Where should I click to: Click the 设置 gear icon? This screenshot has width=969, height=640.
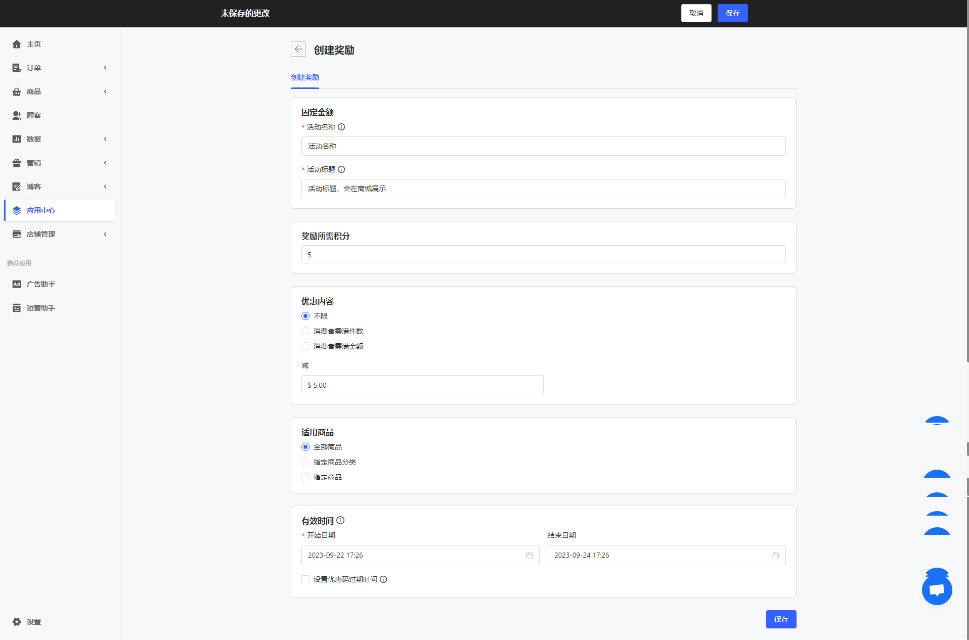(17, 622)
